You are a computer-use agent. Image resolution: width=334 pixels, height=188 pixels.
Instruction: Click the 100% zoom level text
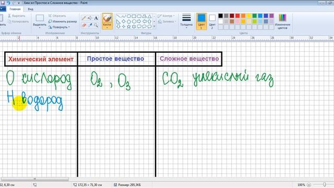click(x=301, y=185)
